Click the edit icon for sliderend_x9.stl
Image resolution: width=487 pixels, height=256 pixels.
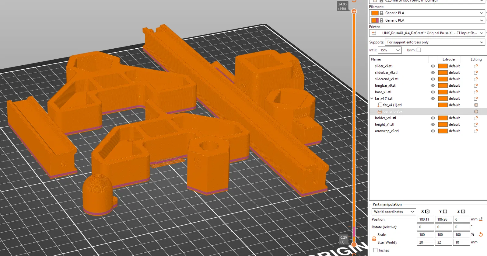[476, 79]
